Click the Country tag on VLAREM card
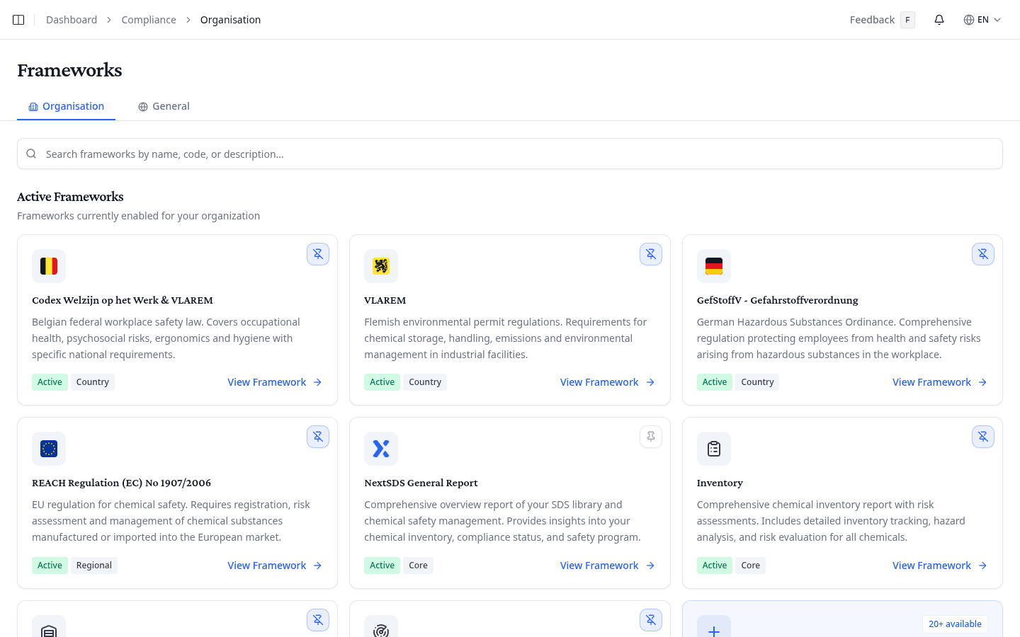Image resolution: width=1020 pixels, height=637 pixels. coord(425,382)
